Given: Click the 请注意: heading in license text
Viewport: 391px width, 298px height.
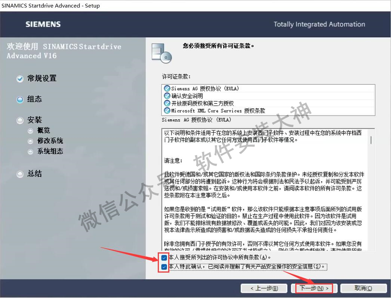Looking at the screenshot, I should point(173,160).
